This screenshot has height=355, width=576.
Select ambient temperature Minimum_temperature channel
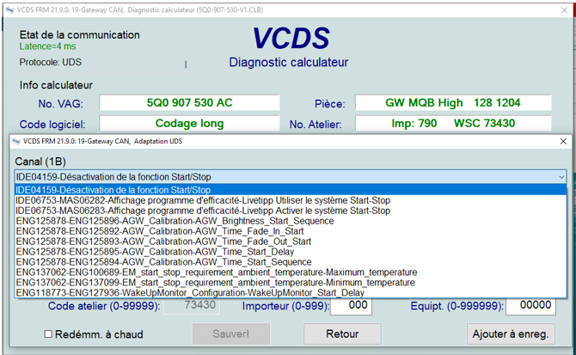[x=291, y=283]
